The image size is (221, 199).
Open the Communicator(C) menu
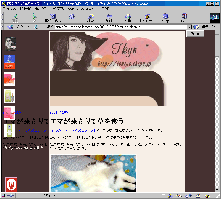[80, 9]
